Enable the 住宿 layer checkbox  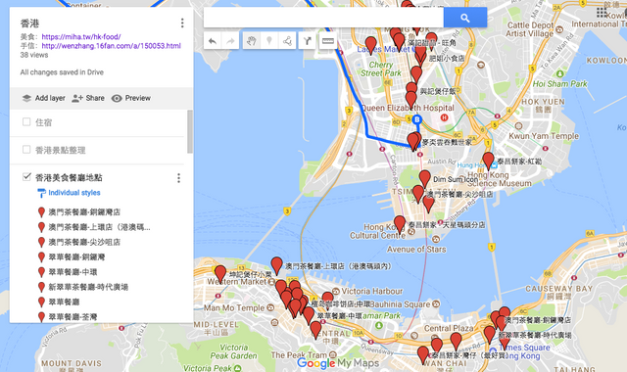tap(26, 121)
